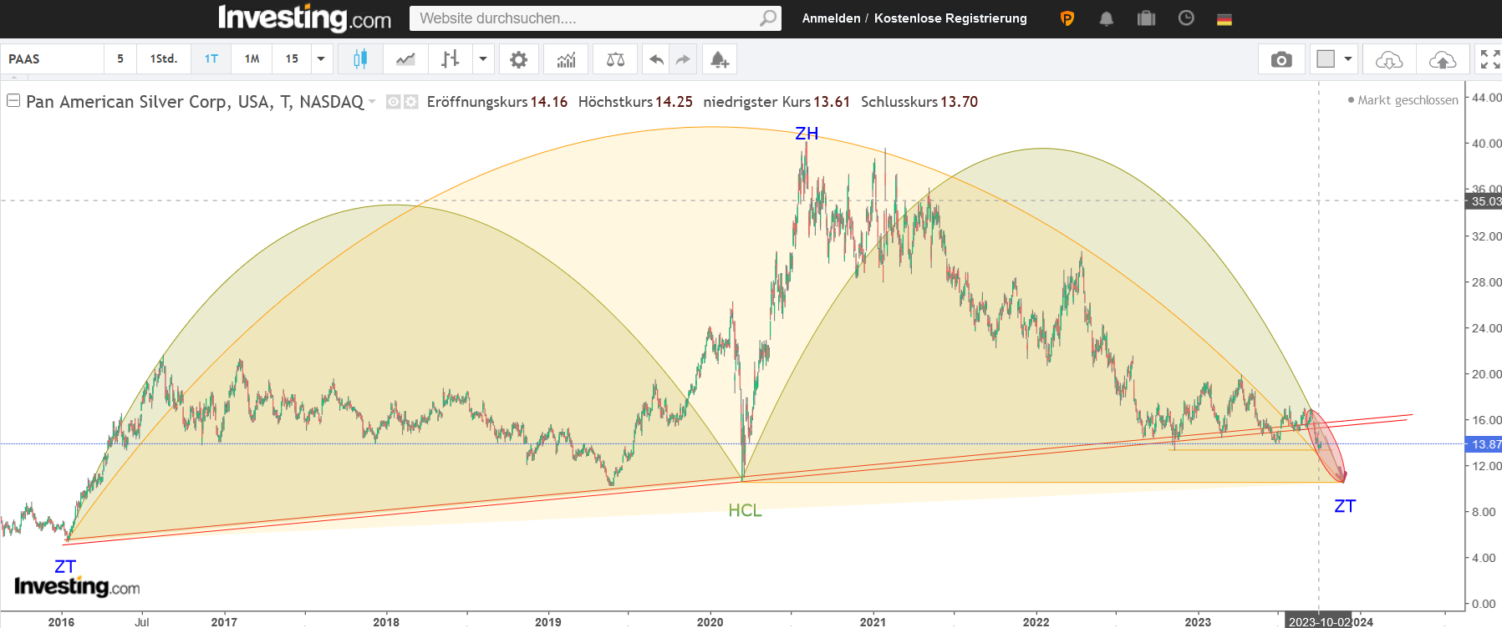Select the 15 minute interval
This screenshot has height=628, width=1502.
point(292,59)
